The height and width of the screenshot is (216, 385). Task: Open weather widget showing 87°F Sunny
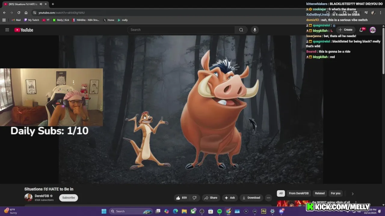tap(11, 211)
